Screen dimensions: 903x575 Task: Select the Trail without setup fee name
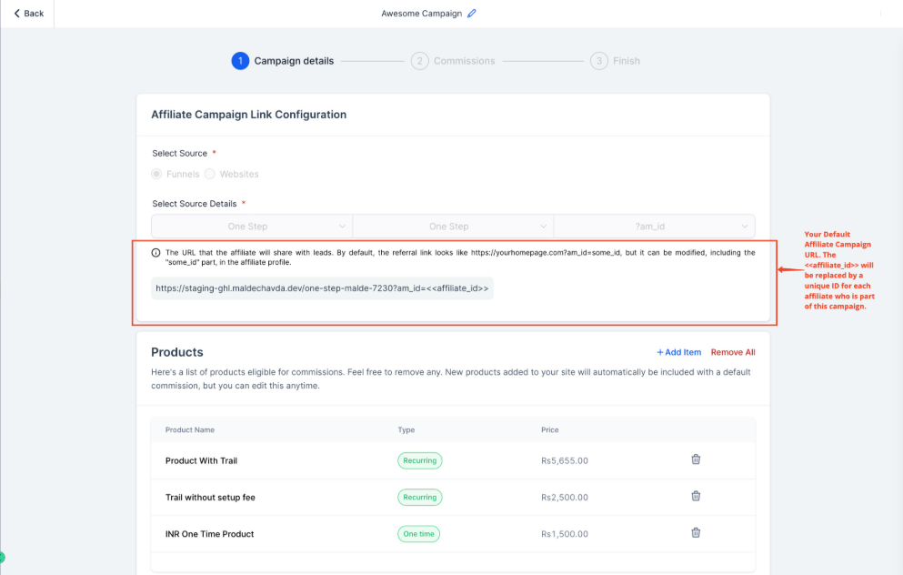coord(210,498)
